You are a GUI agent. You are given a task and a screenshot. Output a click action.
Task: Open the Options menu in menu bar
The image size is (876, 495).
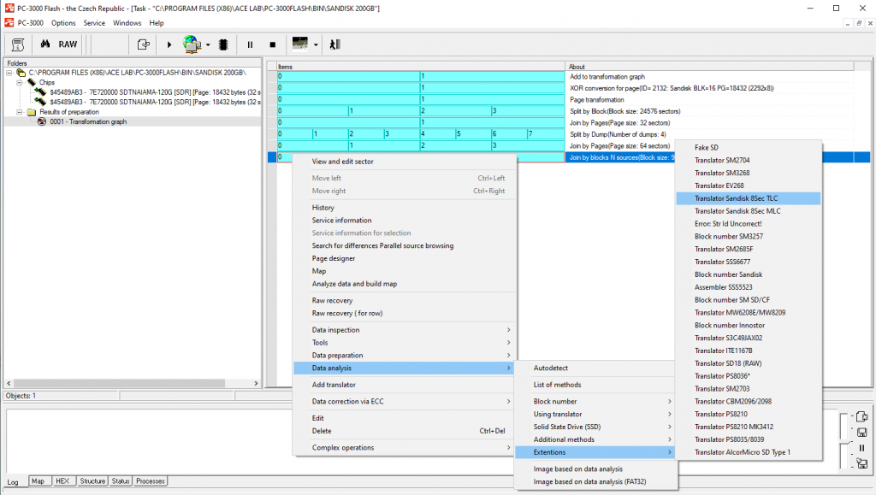pos(63,23)
